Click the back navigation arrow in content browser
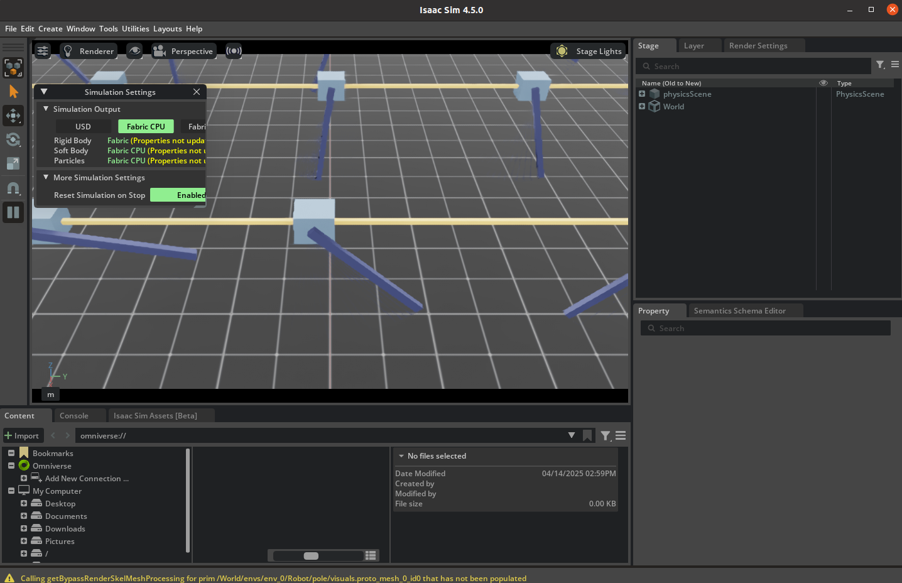The height and width of the screenshot is (583, 902). [x=53, y=435]
